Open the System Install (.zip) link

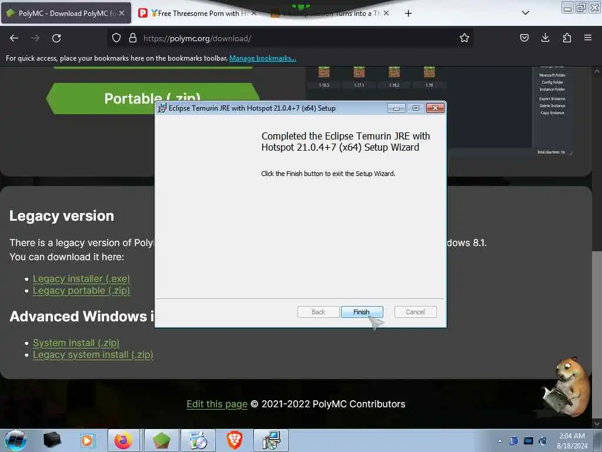[x=76, y=343]
